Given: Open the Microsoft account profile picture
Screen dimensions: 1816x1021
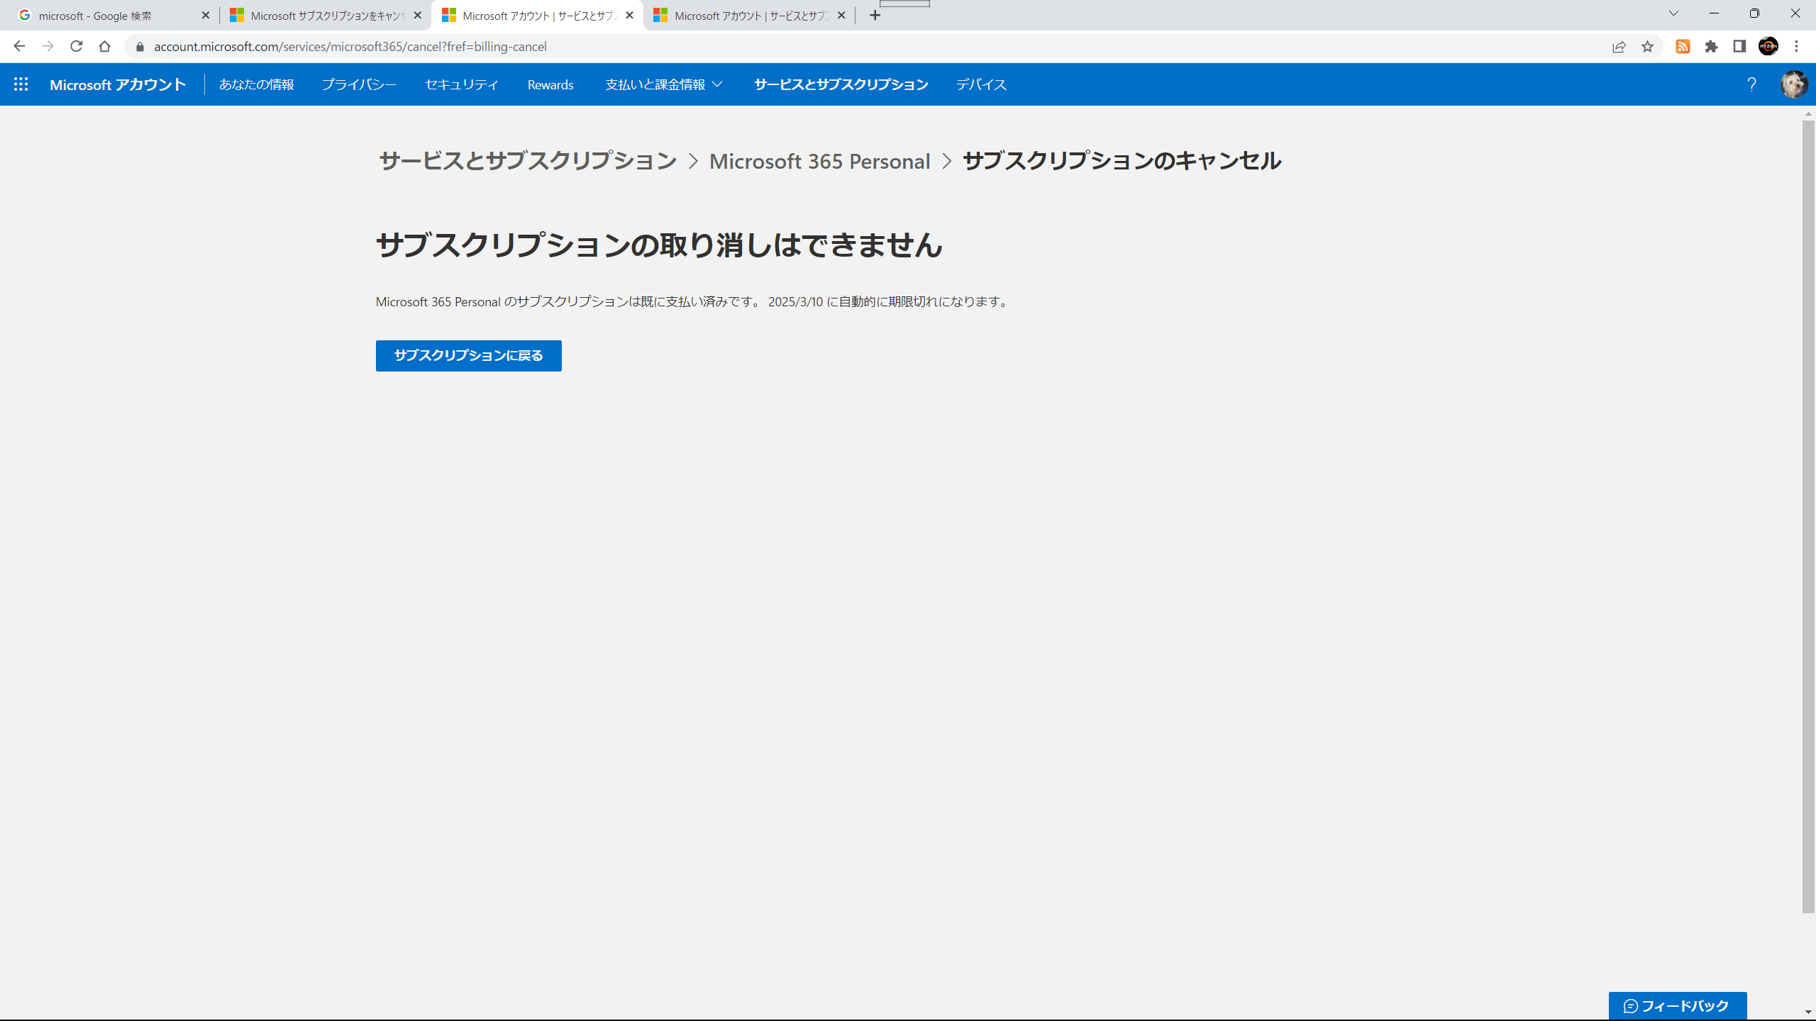Looking at the screenshot, I should (x=1794, y=84).
